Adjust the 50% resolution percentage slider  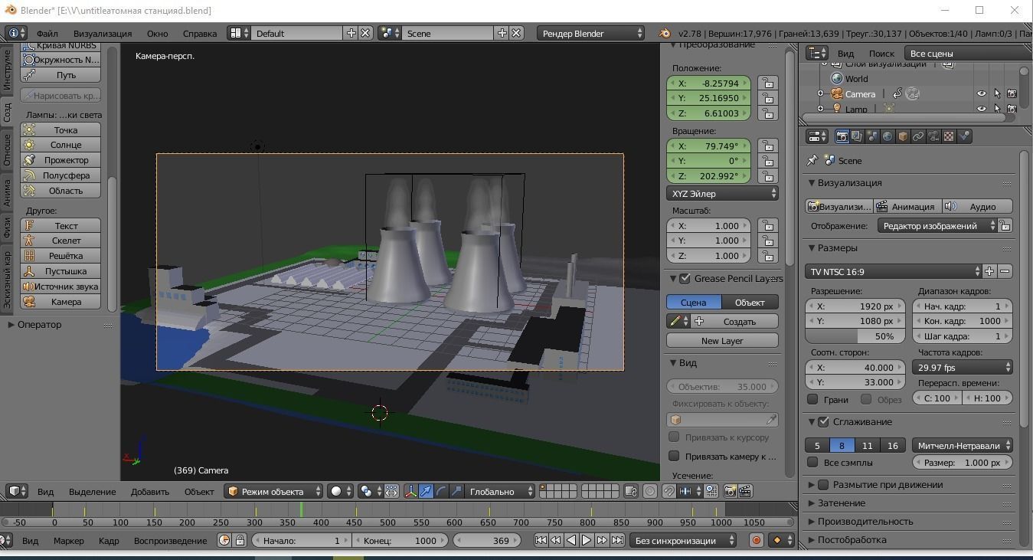855,336
